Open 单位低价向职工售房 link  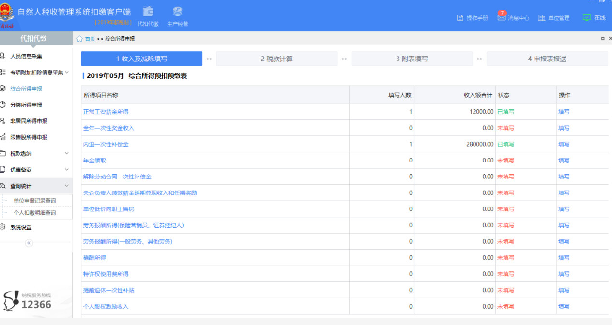tap(108, 209)
